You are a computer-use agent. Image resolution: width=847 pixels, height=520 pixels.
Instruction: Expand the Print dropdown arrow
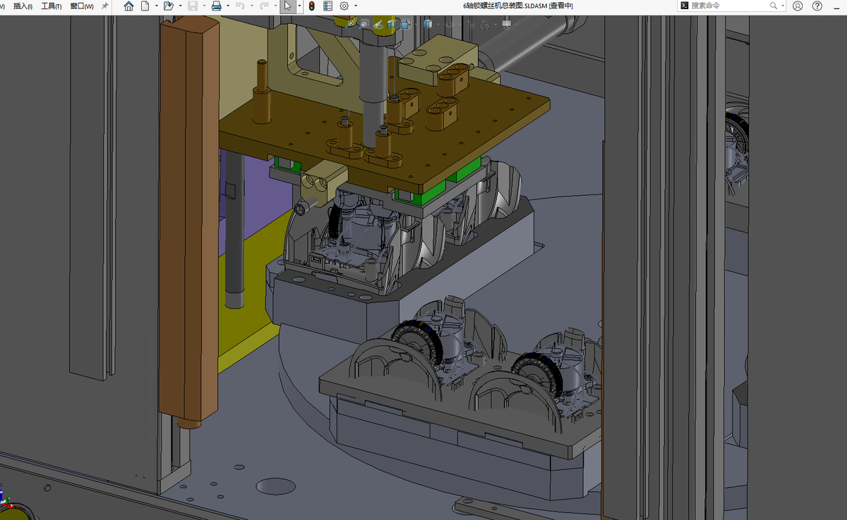coord(228,6)
